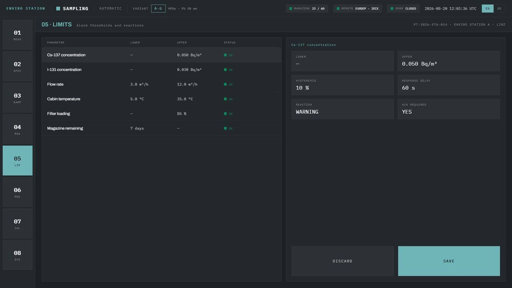Screen dimensions: 512x288
Task: Select the Magazine remaining row
Action: 162,128
